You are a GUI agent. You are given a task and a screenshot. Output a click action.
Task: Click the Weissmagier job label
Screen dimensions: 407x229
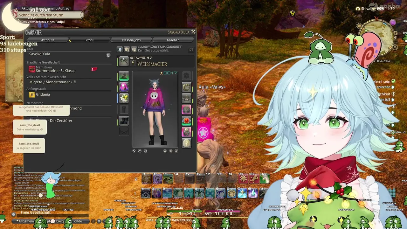tap(152, 64)
